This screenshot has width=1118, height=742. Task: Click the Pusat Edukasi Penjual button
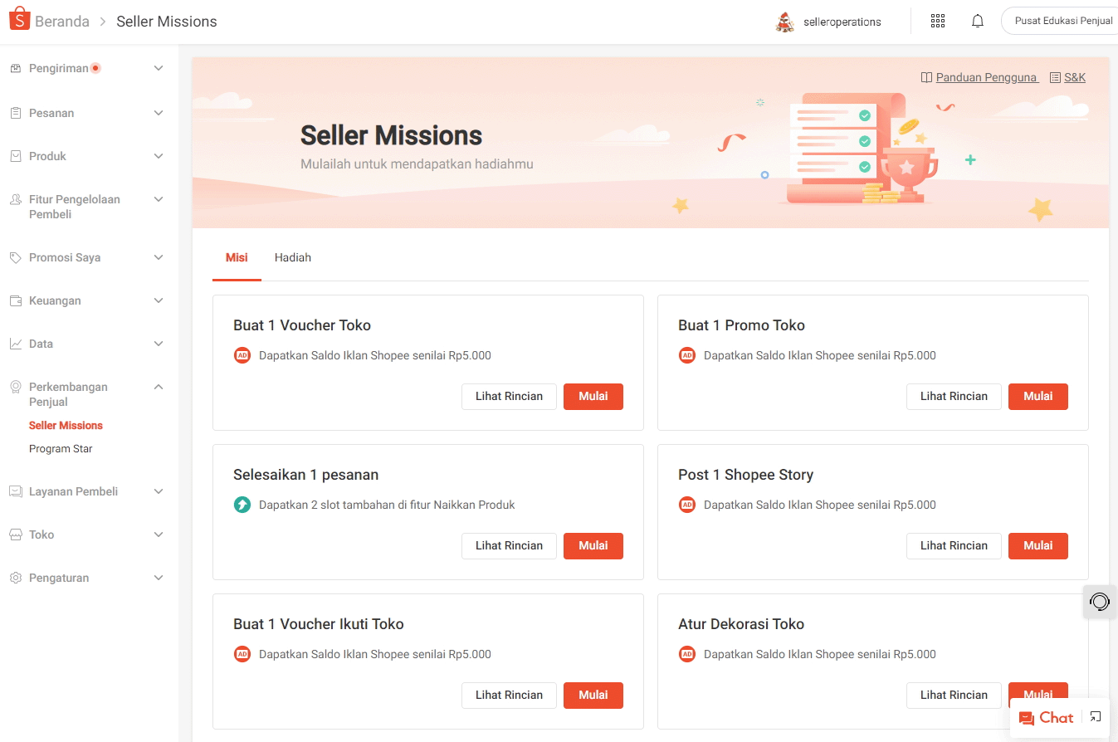pos(1062,22)
